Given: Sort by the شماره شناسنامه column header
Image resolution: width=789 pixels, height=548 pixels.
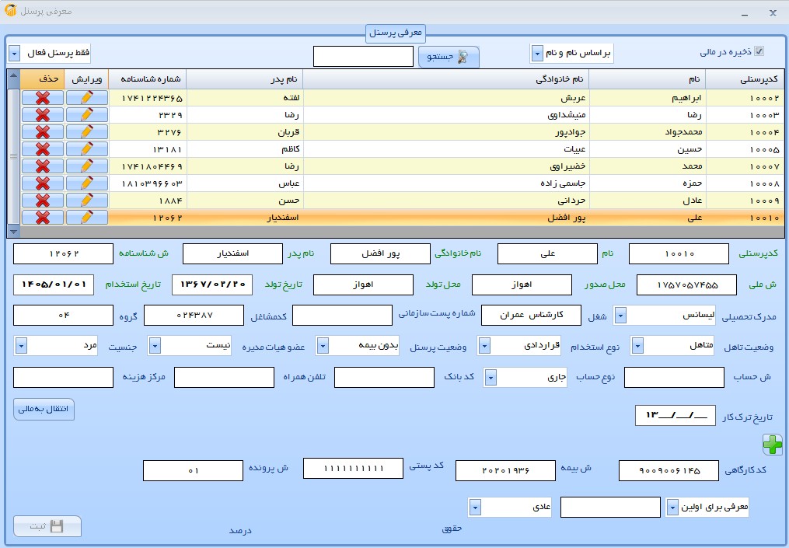Looking at the screenshot, I should 148,79.
